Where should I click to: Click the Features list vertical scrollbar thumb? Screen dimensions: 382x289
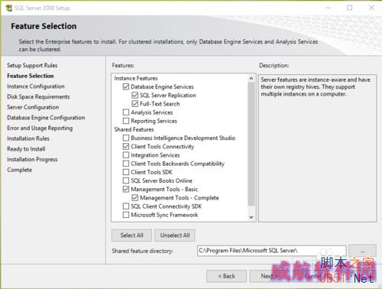(x=251, y=144)
